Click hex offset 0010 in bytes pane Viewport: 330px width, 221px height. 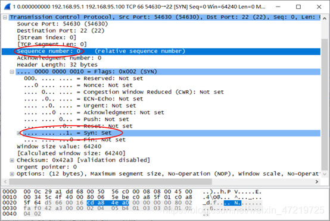coord(10,197)
